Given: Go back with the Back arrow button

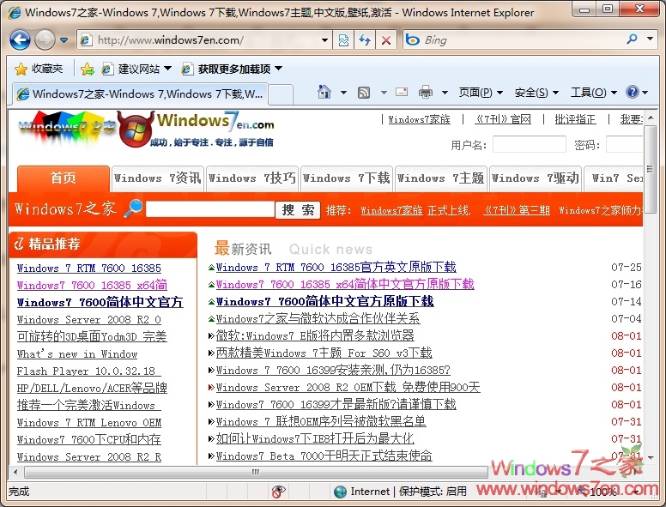Looking at the screenshot, I should 20,40.
